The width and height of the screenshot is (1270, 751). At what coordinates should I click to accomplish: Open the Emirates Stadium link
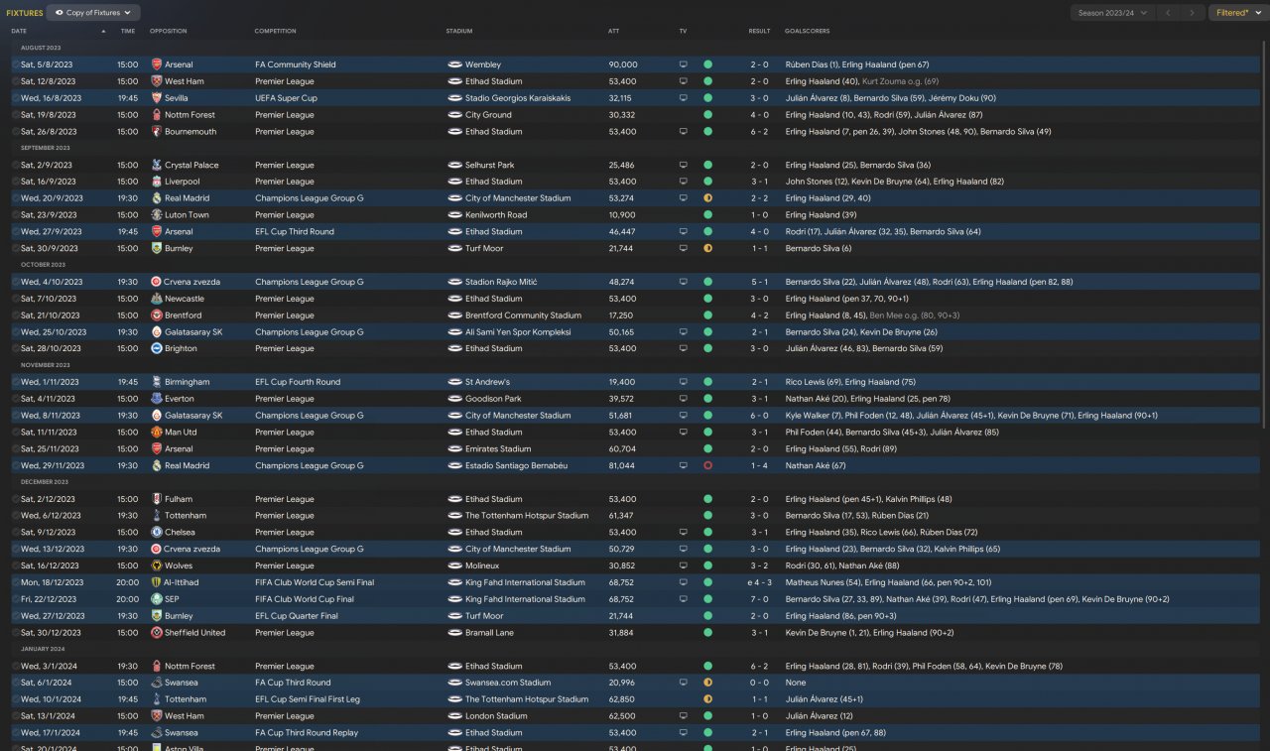[x=498, y=449]
